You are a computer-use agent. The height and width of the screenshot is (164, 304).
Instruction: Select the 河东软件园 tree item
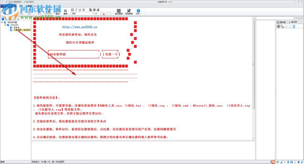click(12, 22)
